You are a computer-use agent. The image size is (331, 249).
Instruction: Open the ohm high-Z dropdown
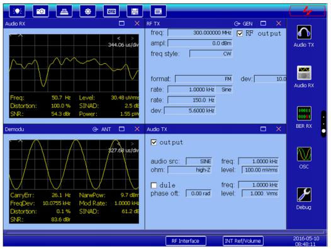pos(189,170)
